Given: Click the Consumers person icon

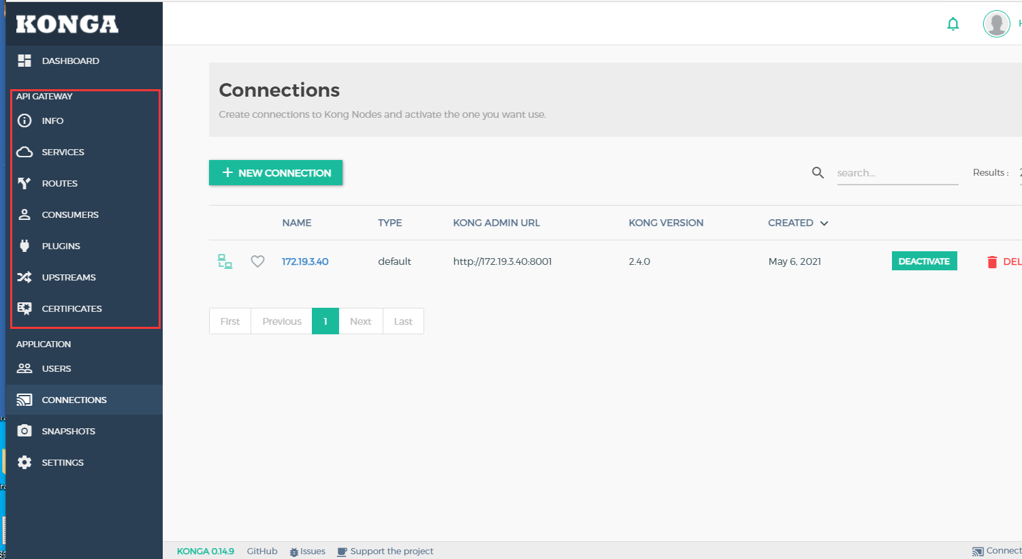Looking at the screenshot, I should point(25,214).
